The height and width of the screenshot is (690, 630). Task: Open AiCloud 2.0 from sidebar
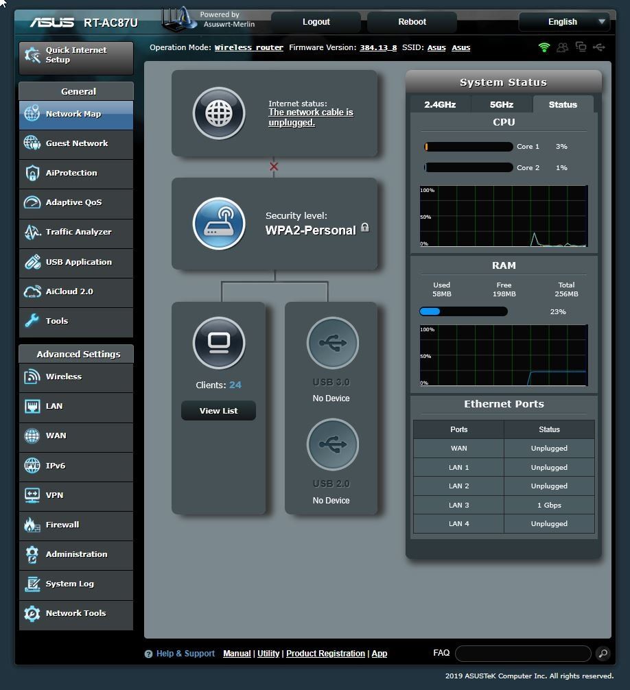click(76, 292)
